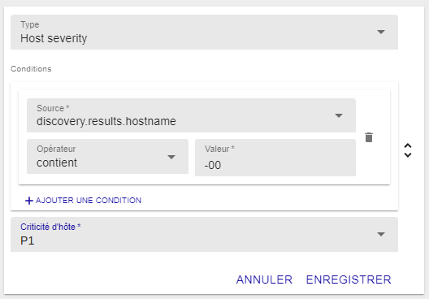
Task: Move the rule down with chevron arrow
Action: (x=408, y=155)
